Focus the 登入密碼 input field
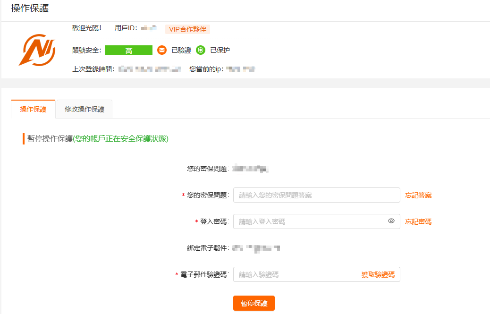The height and width of the screenshot is (314, 490). (x=317, y=221)
